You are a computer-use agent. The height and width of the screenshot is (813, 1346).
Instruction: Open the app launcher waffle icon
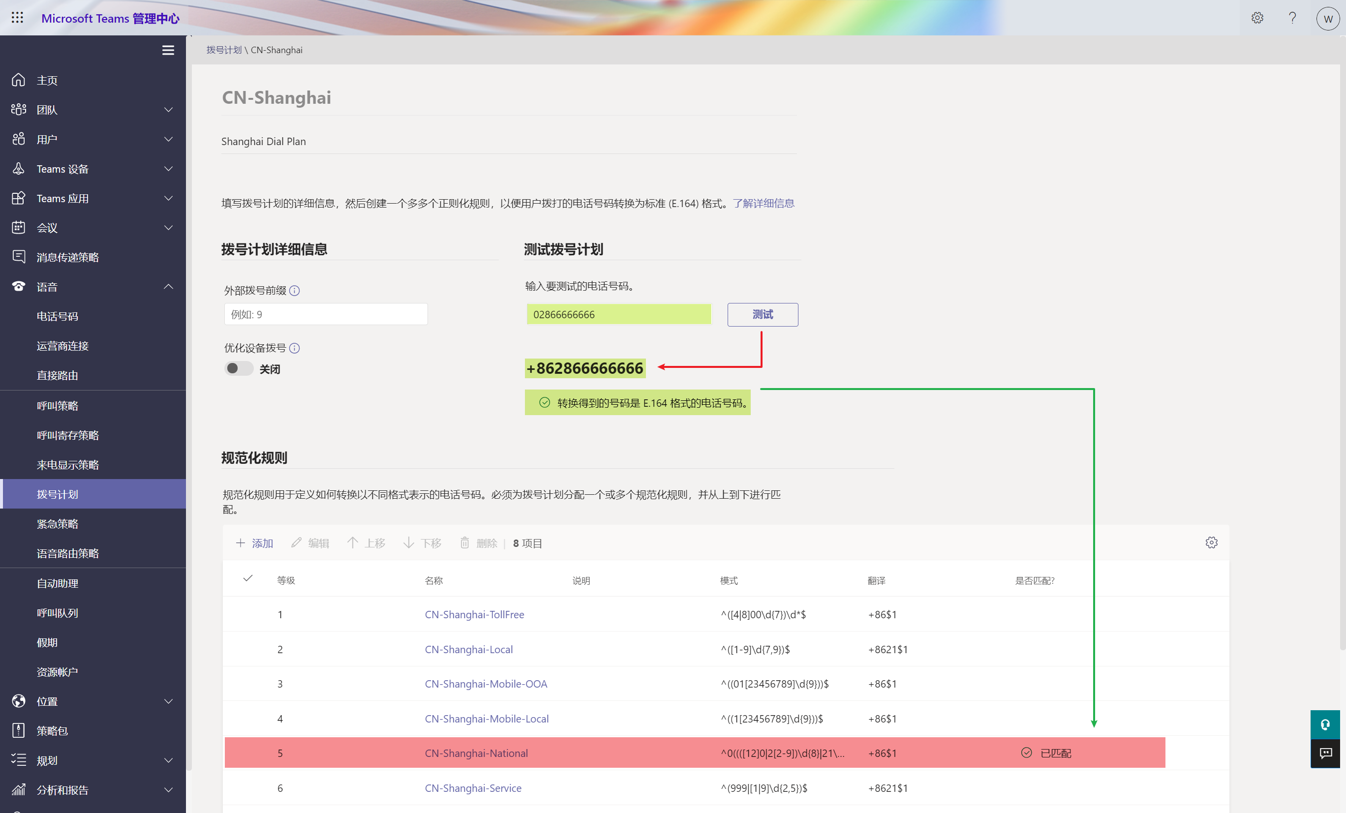(18, 18)
